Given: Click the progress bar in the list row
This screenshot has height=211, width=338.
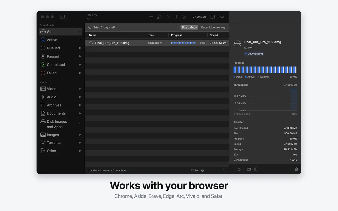Looking at the screenshot, I should pyautogui.click(x=183, y=43).
